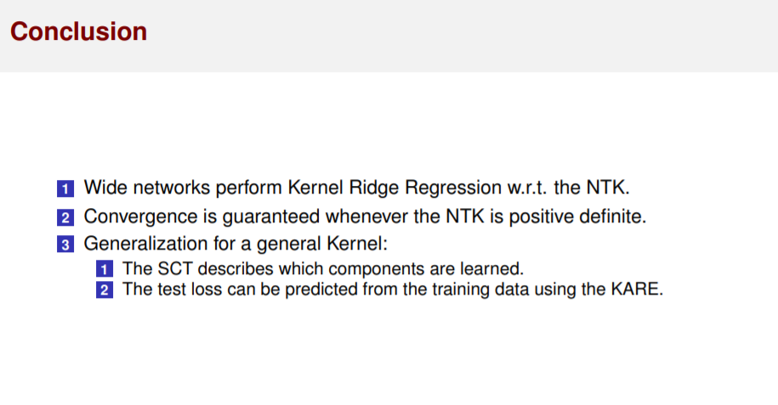Click the blue bullet icon numbered 3 beside Generalization
Viewport: 778px width, 405px height.
pyautogui.click(x=65, y=245)
